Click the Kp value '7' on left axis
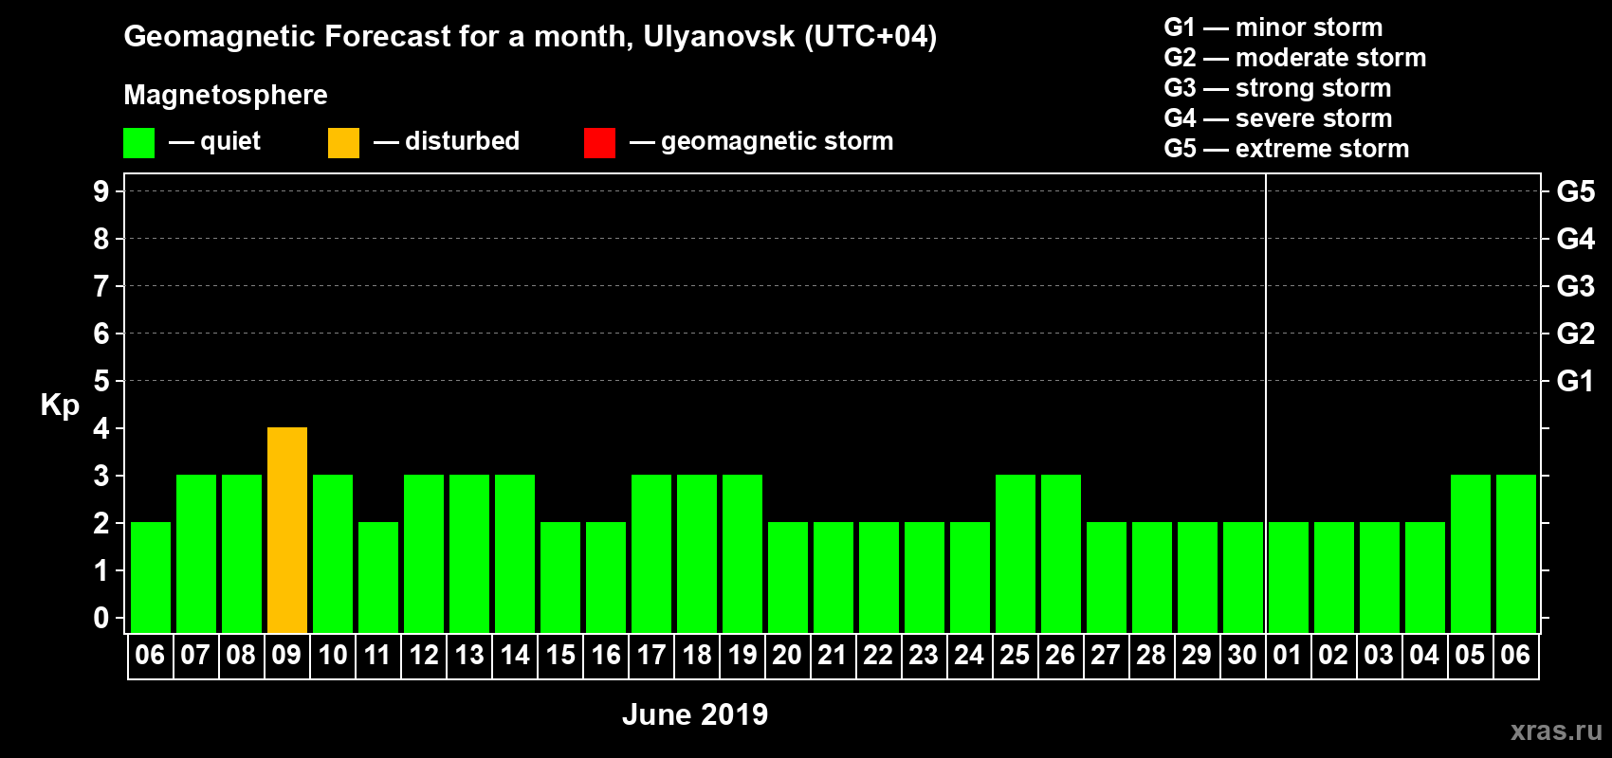The width and height of the screenshot is (1612, 758). [101, 286]
